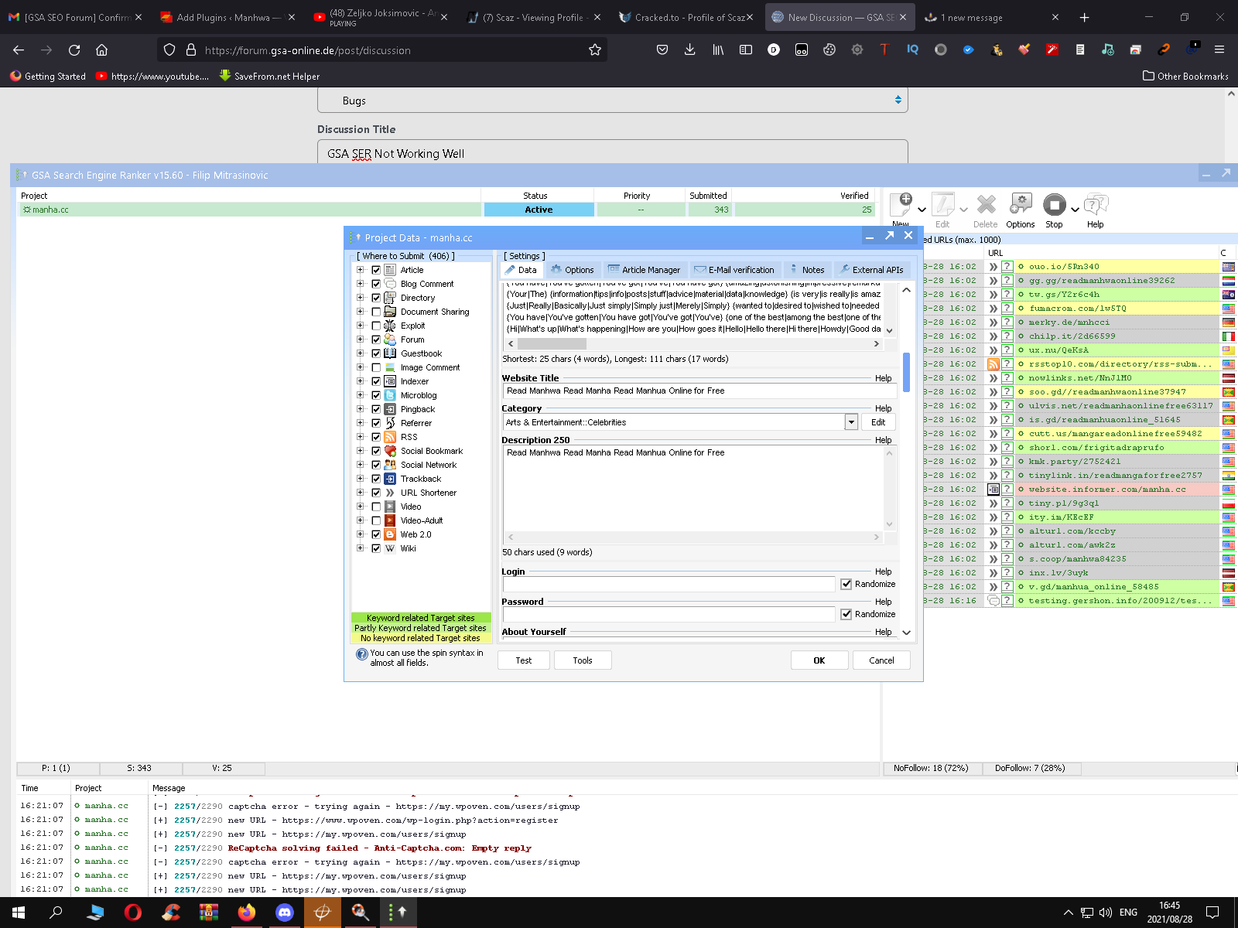This screenshot has width=1238, height=928.
Task: Click the Microblog engine icon
Action: click(x=390, y=395)
